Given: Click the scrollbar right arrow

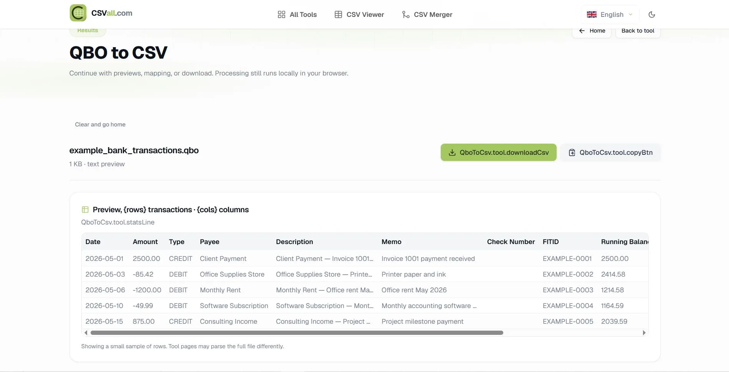Looking at the screenshot, I should (644, 333).
